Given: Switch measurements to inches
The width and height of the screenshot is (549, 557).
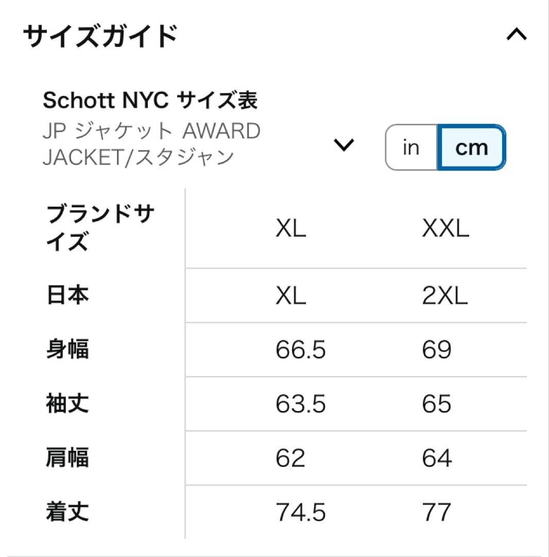Looking at the screenshot, I should (409, 148).
